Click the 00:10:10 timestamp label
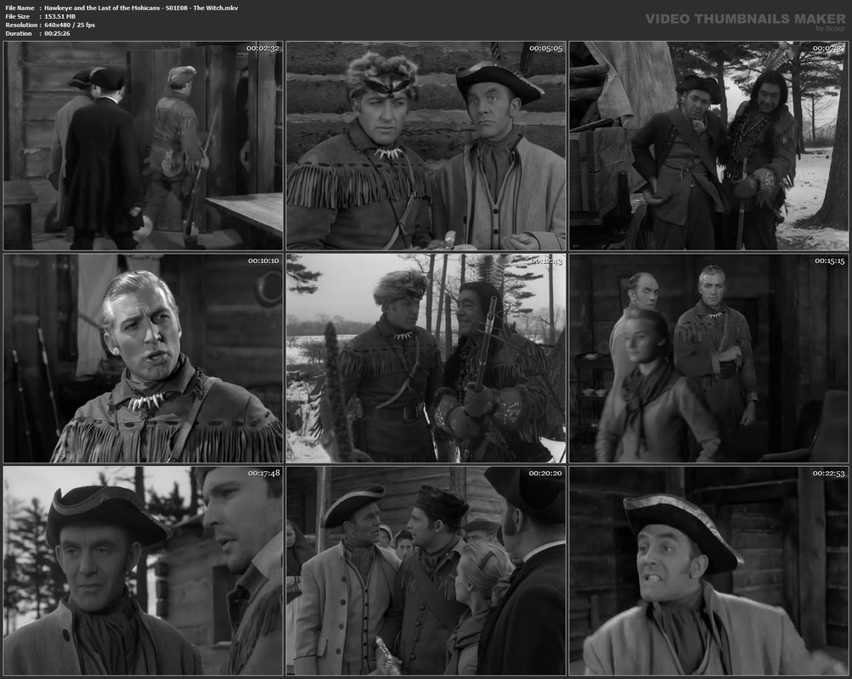This screenshot has height=679, width=852. (x=263, y=261)
